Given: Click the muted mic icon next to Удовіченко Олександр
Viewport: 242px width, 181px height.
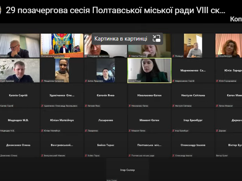Looking at the screenshot, I should pyautogui.click(x=42, y=106).
